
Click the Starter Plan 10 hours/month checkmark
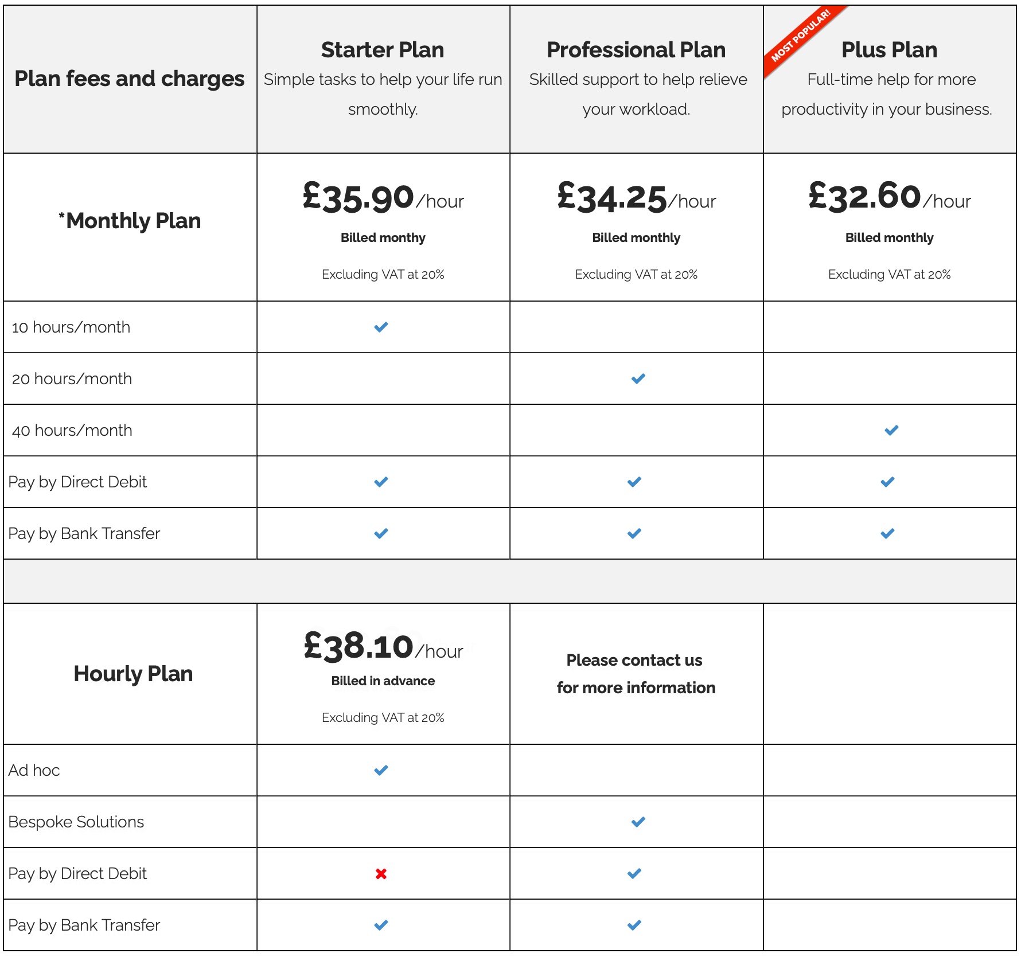[x=381, y=327]
